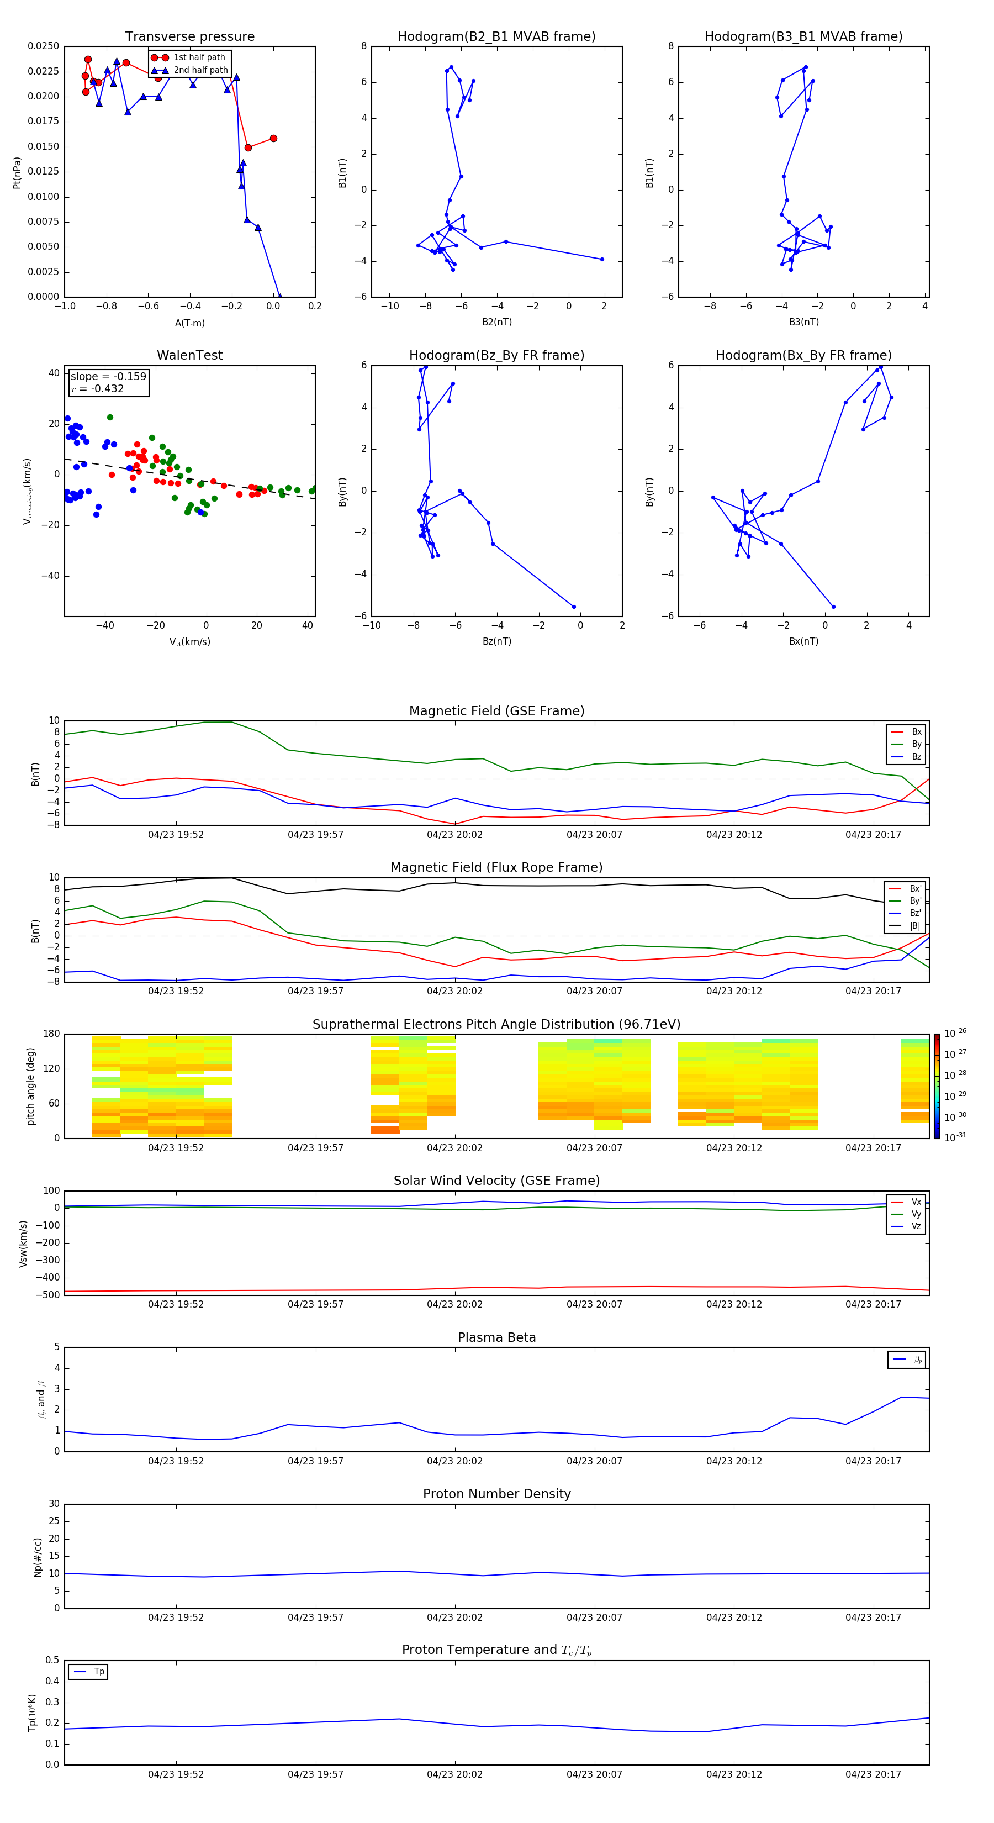Click the "V_A(km/s)" x-axis label

click(x=189, y=642)
